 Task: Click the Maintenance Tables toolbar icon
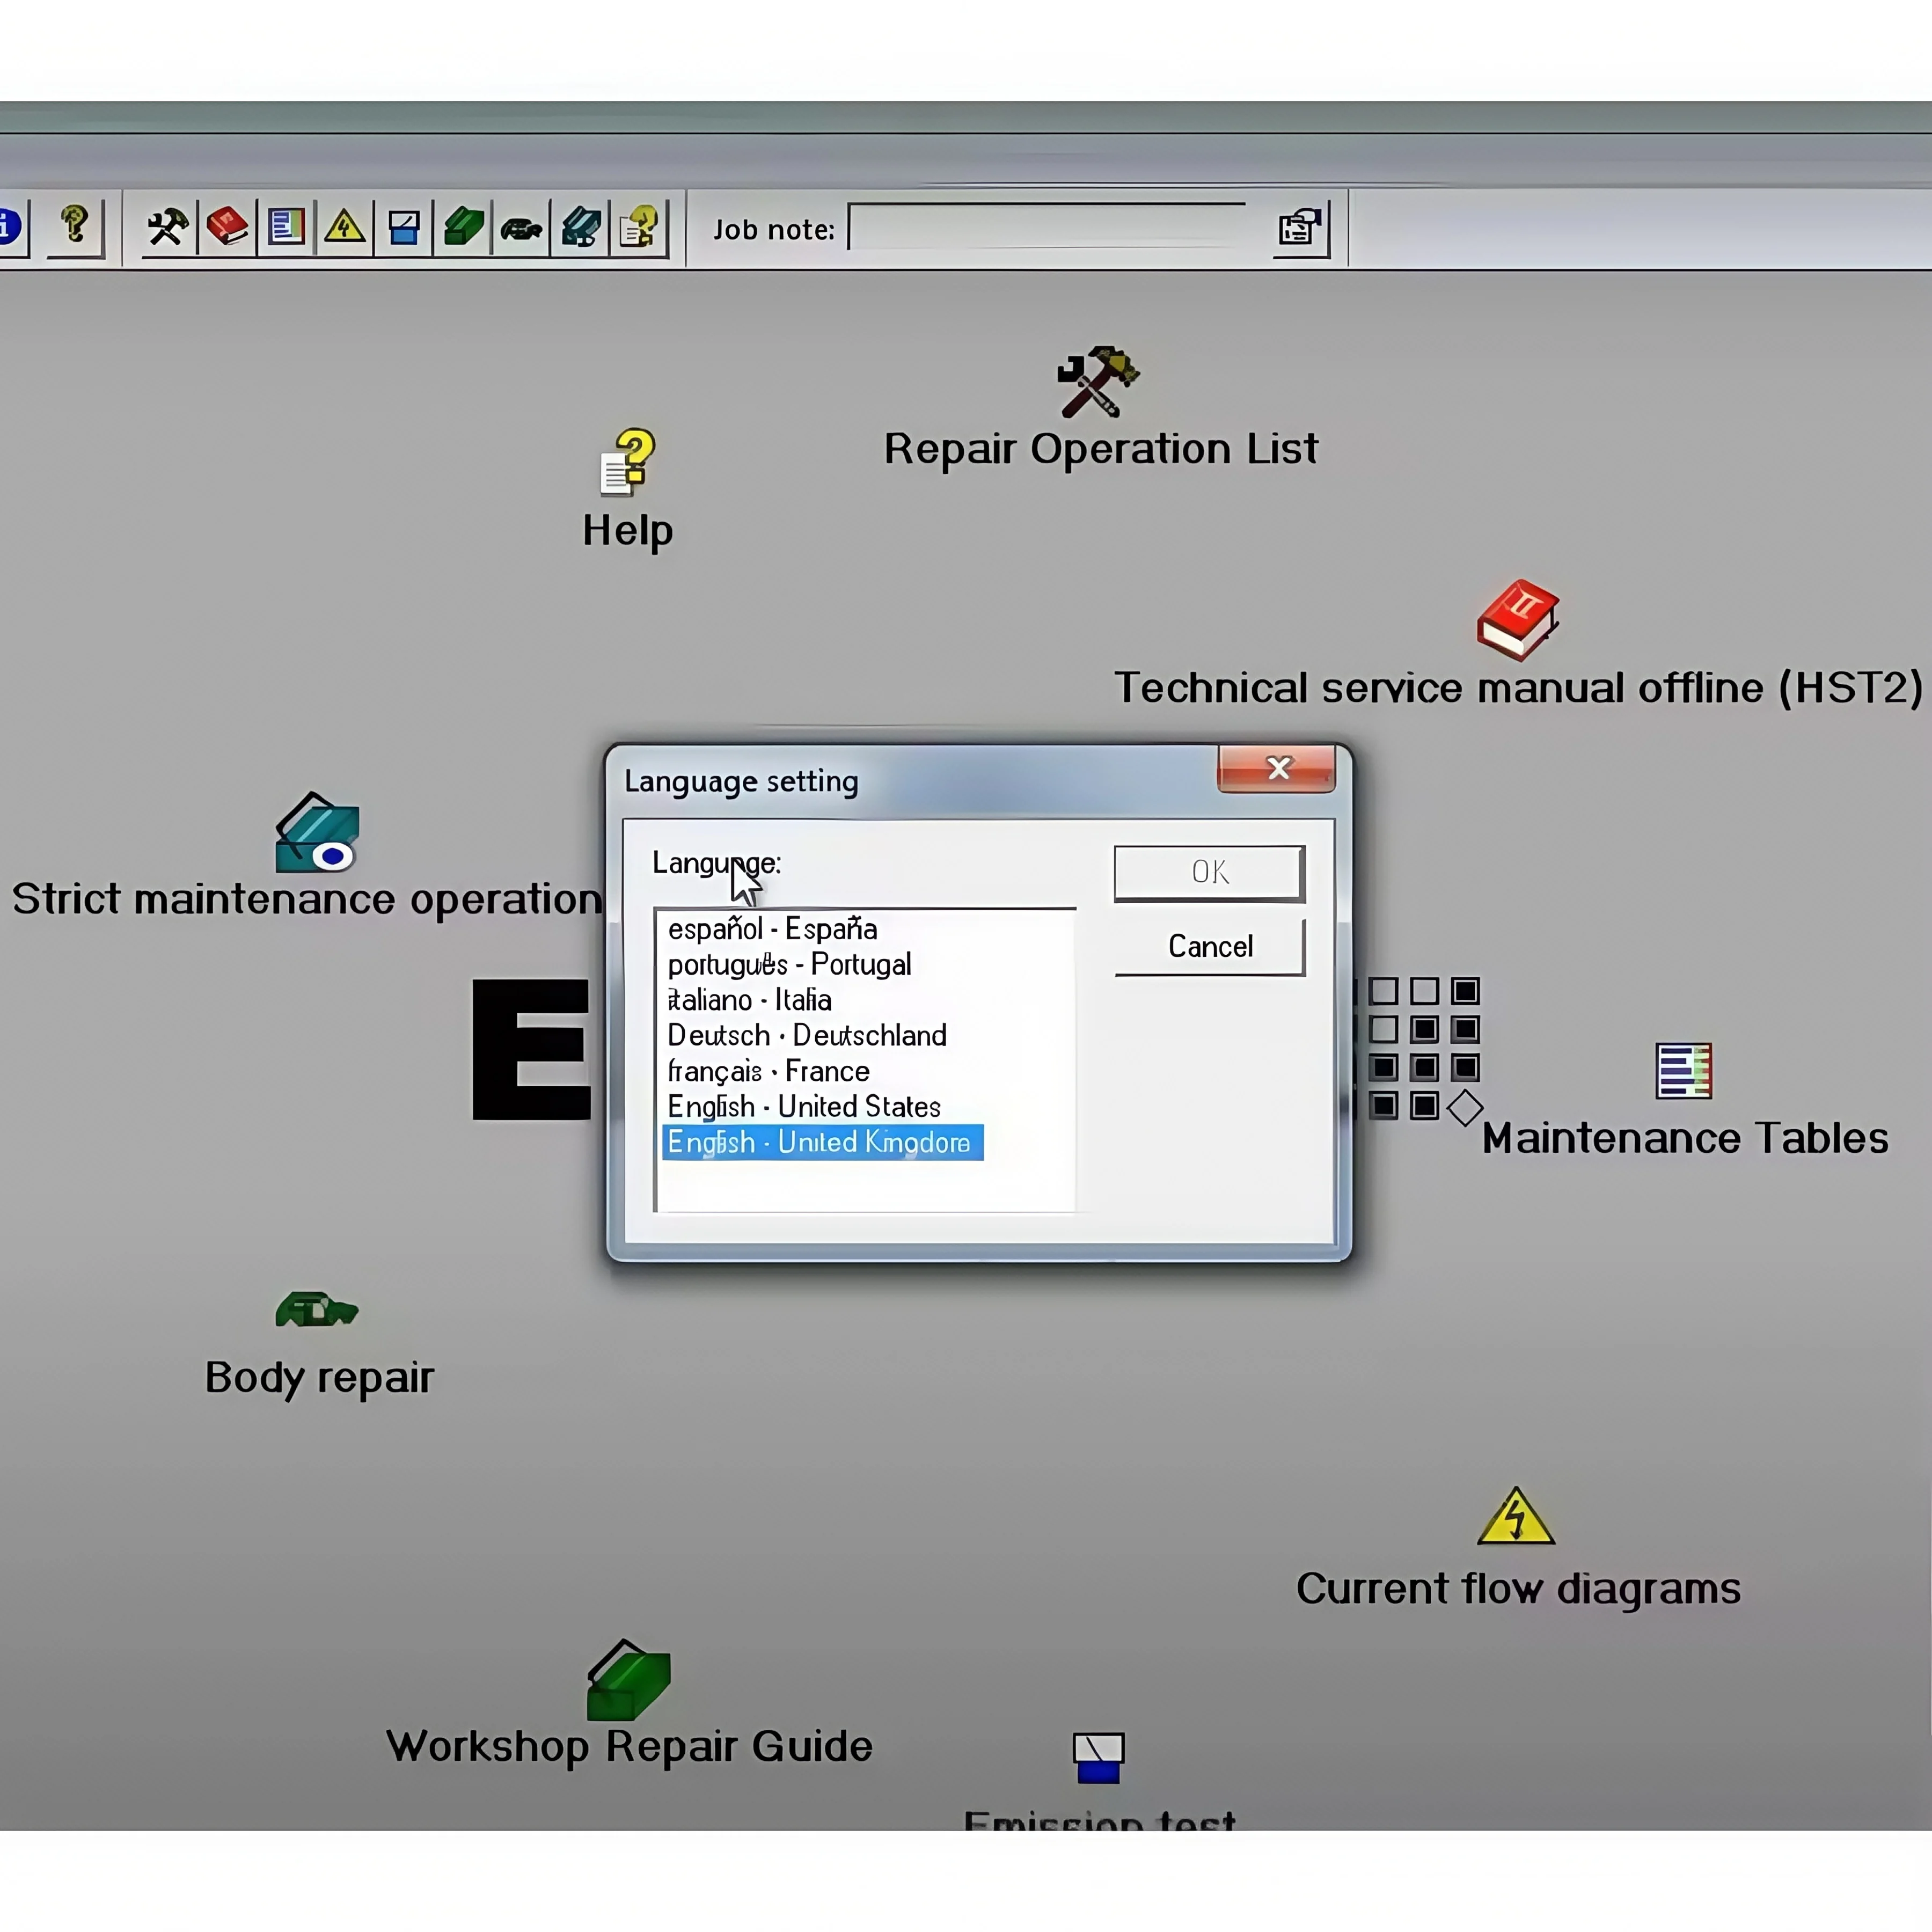pos(286,227)
